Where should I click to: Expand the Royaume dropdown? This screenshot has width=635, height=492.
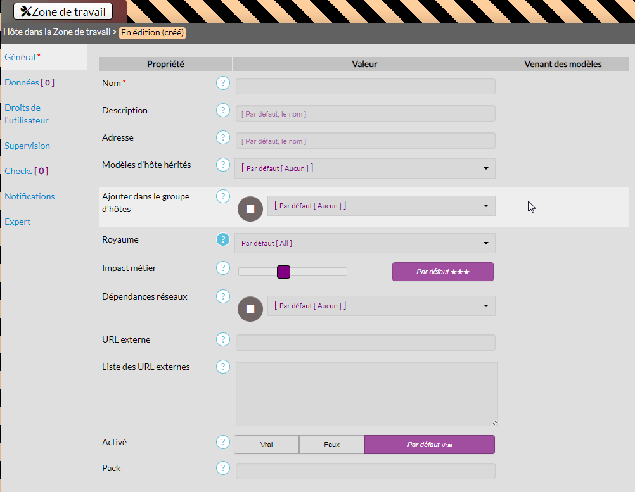pyautogui.click(x=365, y=243)
